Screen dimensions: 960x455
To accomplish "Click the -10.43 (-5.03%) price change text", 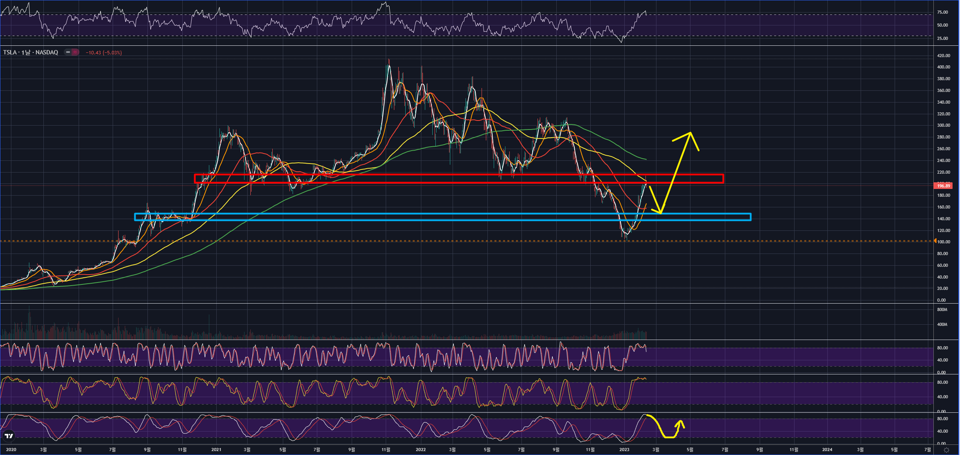I will (104, 52).
